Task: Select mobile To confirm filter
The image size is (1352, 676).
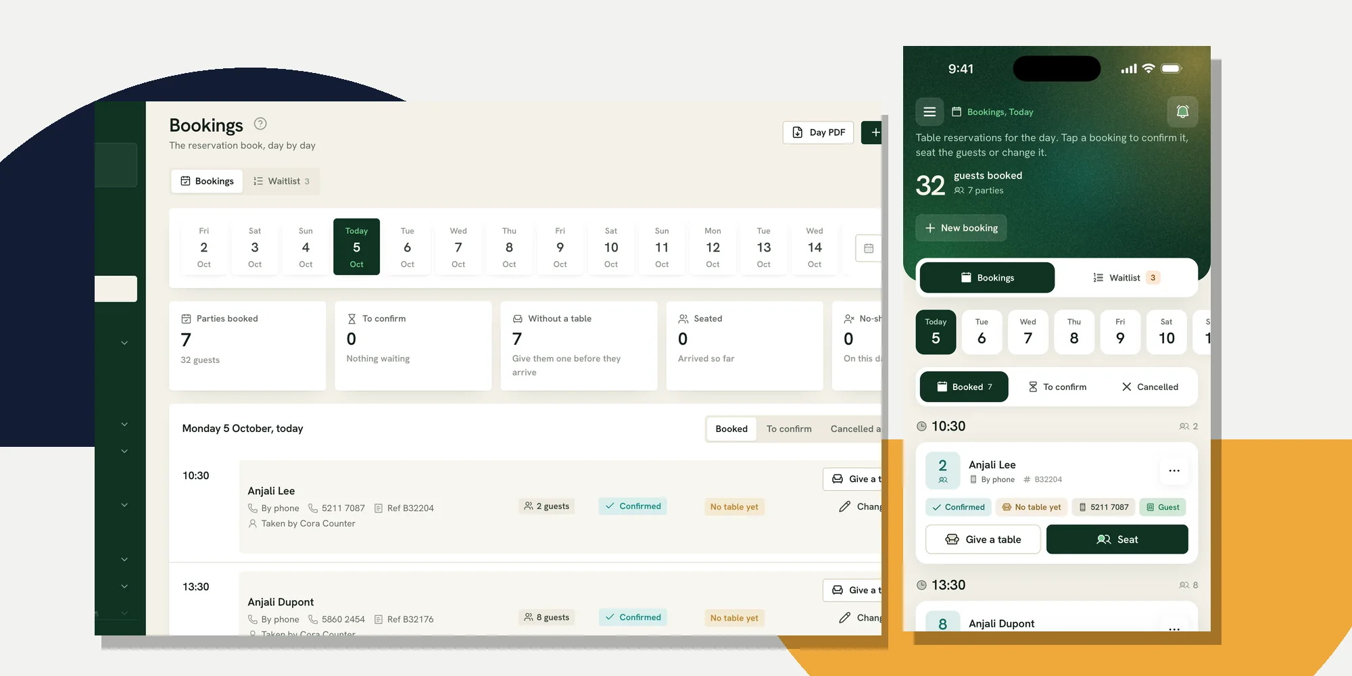Action: 1057,387
